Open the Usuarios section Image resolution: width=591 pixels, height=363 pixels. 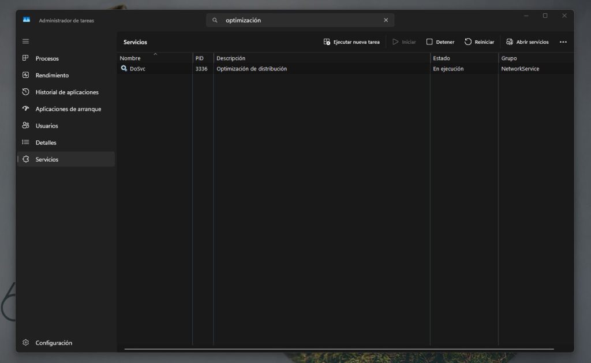46,126
